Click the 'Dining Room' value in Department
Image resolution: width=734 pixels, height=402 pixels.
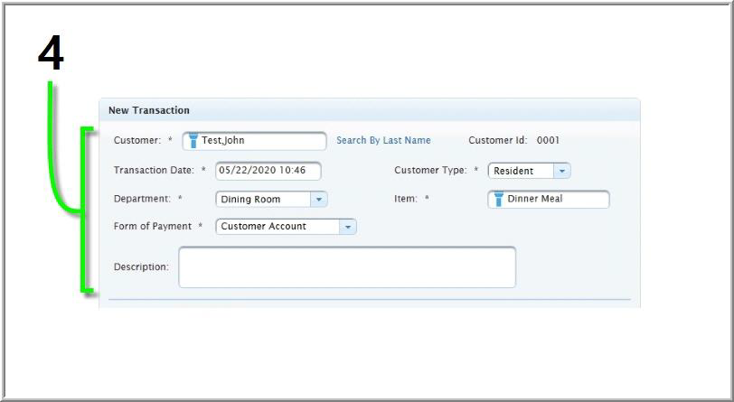(250, 200)
